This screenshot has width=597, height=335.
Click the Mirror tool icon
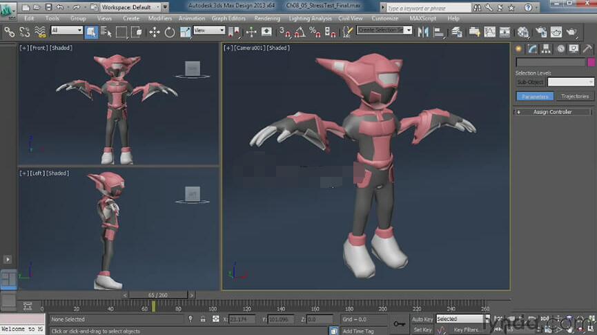tap(422, 32)
